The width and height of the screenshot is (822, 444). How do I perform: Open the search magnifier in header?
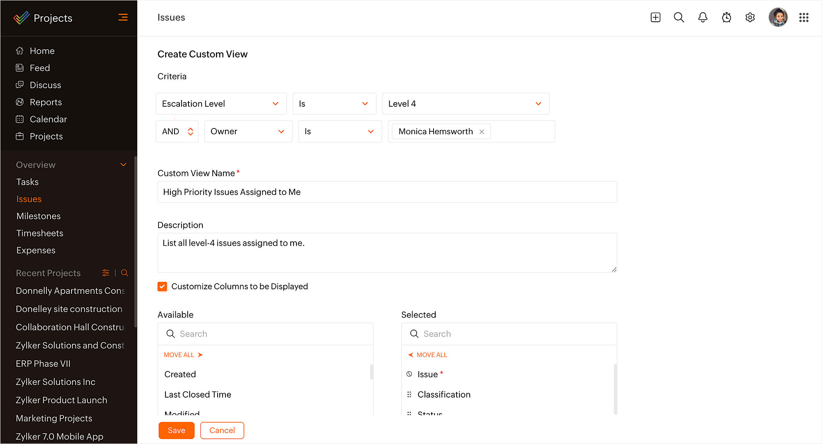pyautogui.click(x=679, y=17)
